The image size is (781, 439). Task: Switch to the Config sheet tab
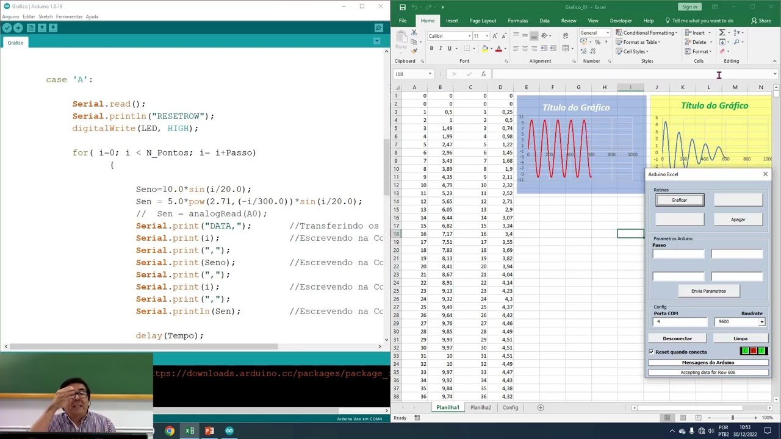[510, 407]
